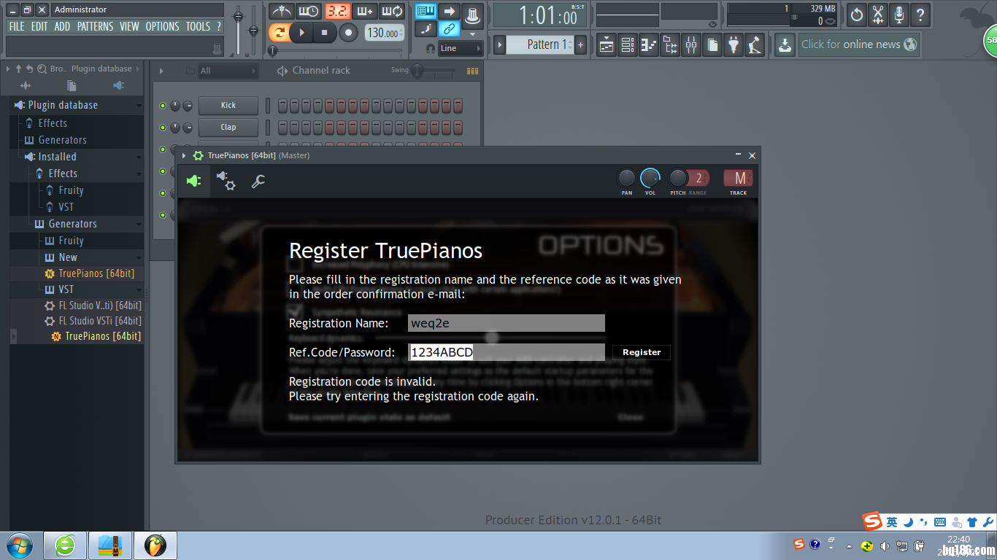The image size is (997, 560).
Task: Open the help question mark icon
Action: (x=920, y=14)
